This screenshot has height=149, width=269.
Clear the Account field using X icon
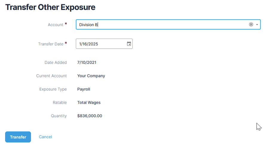click(x=251, y=24)
